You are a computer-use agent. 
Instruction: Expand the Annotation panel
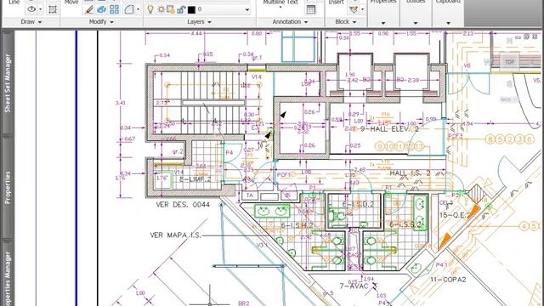pyautogui.click(x=290, y=22)
